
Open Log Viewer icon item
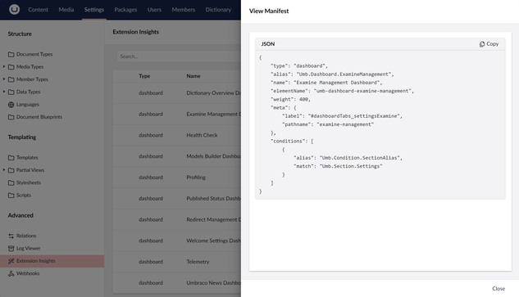(11, 249)
